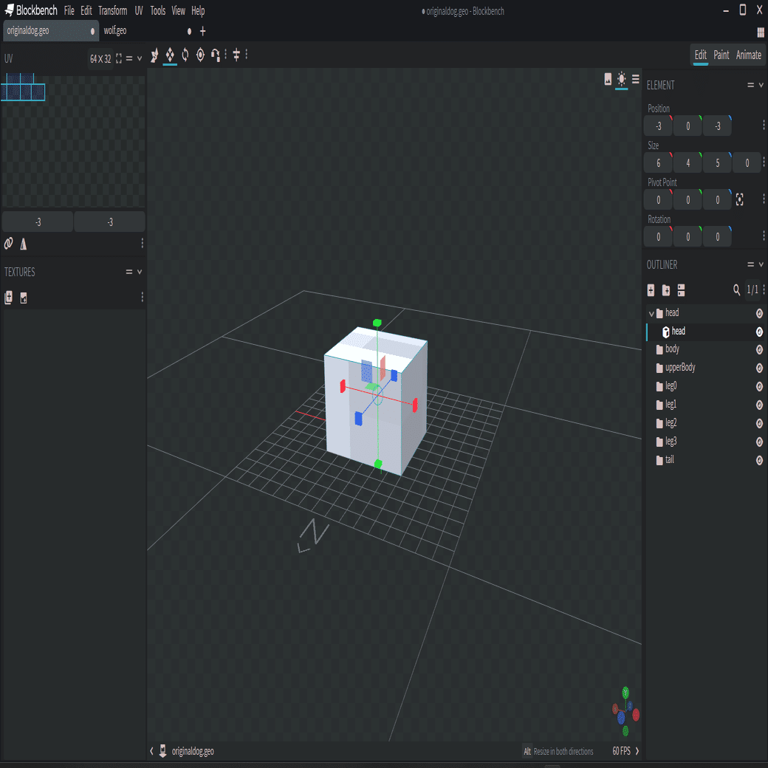Hide the upperBody group
Image resolution: width=768 pixels, height=768 pixels.
pyautogui.click(x=759, y=368)
